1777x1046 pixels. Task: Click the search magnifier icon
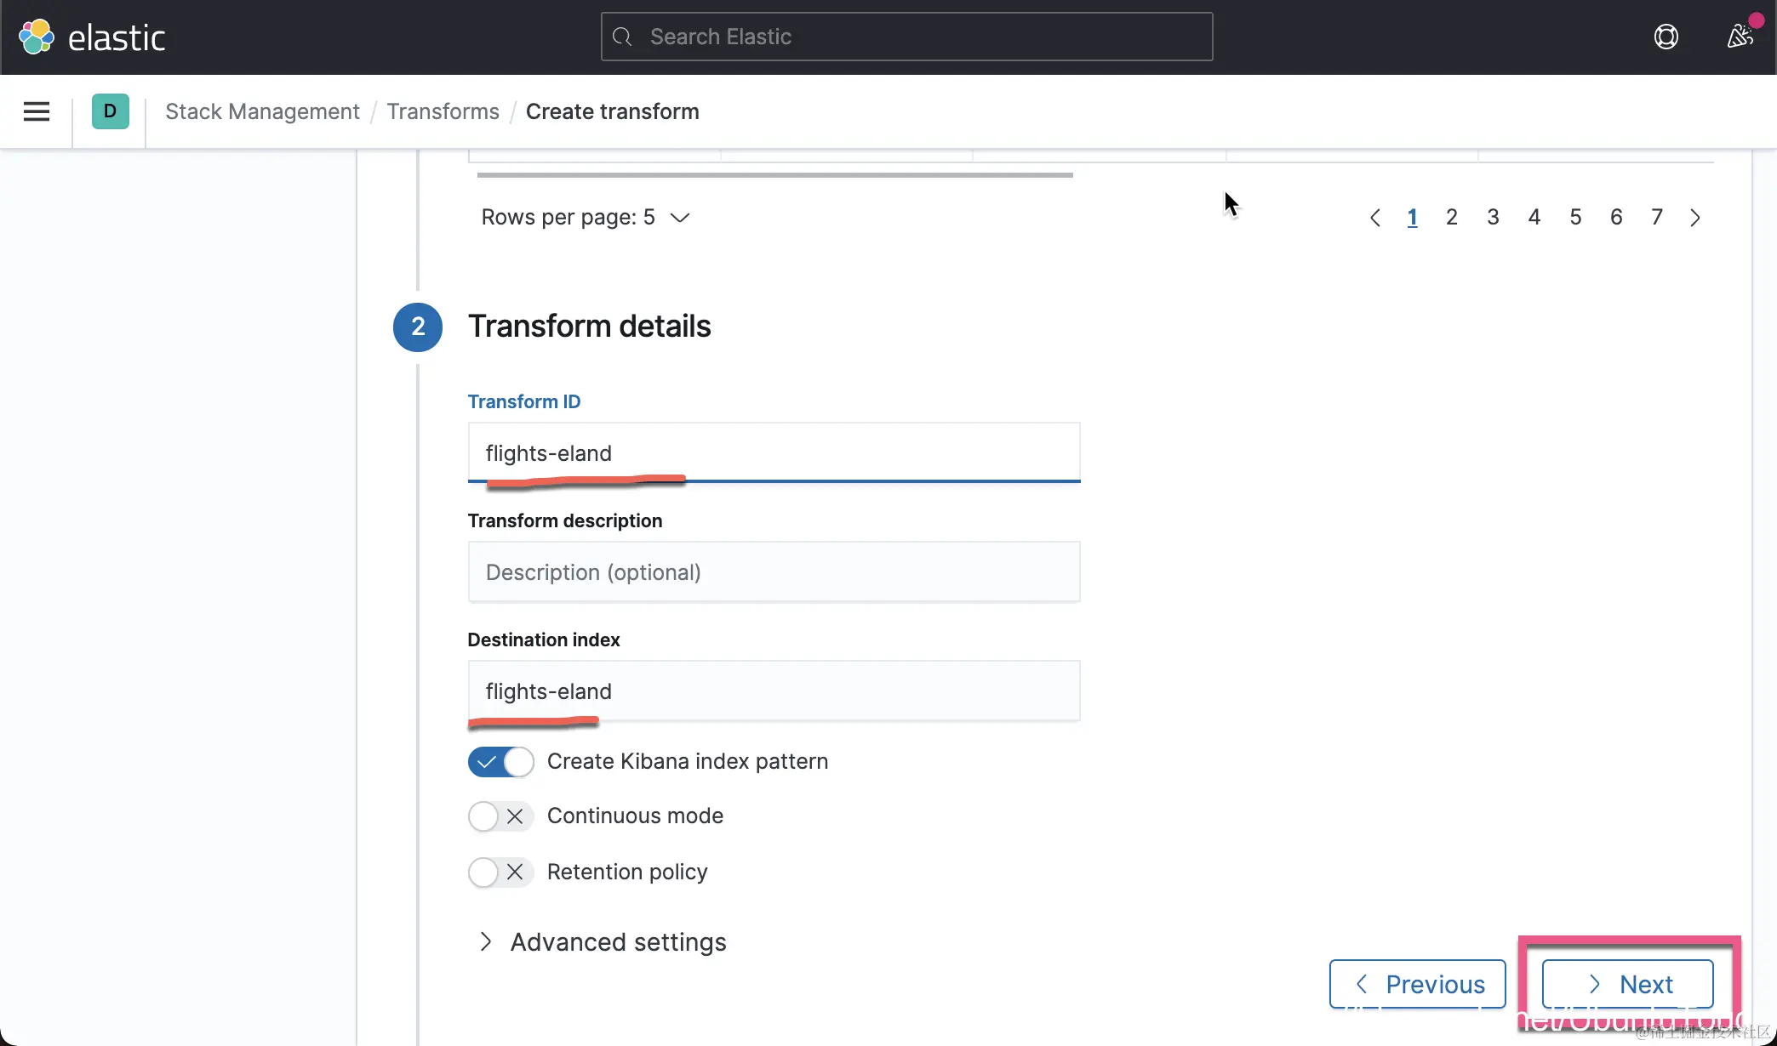tap(622, 37)
